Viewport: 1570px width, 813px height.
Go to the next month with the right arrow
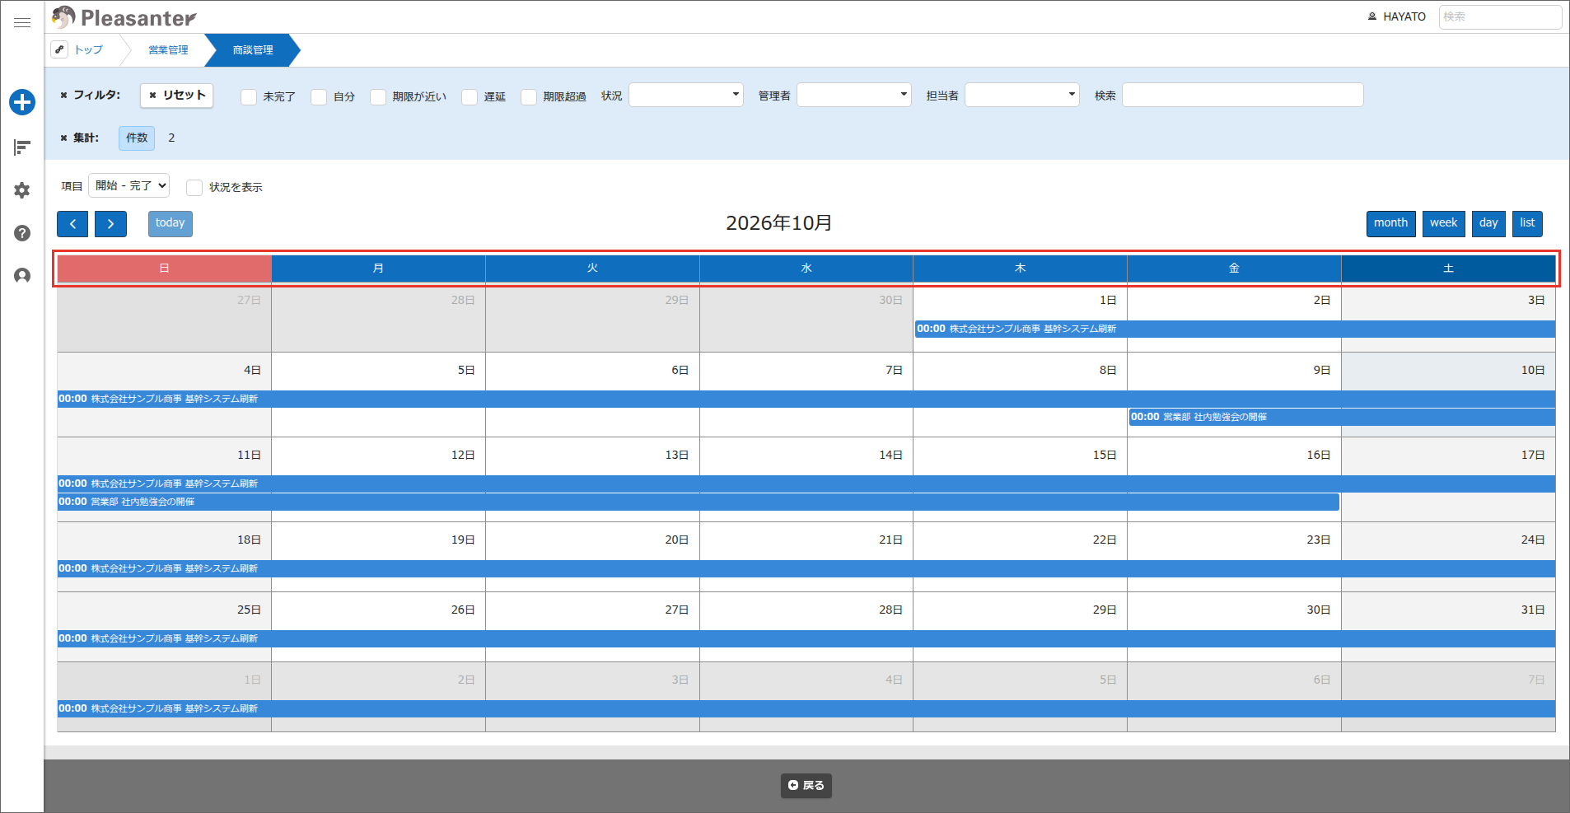pos(110,224)
